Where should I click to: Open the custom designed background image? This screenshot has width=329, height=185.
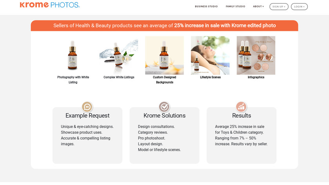[164, 55]
